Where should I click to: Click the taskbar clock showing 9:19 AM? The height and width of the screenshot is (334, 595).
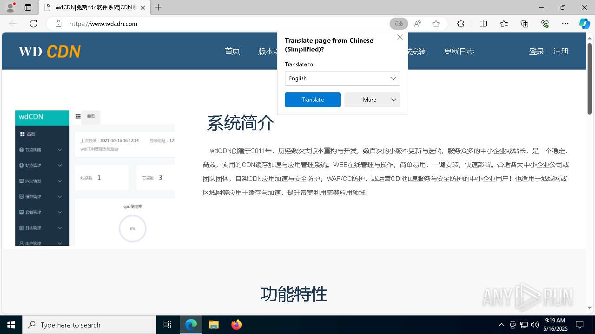coord(555,325)
